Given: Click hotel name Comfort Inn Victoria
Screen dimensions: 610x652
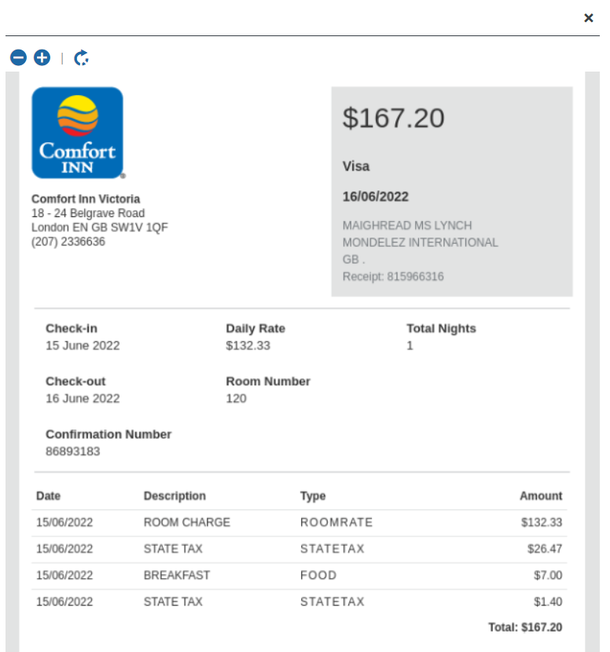Looking at the screenshot, I should point(86,199).
